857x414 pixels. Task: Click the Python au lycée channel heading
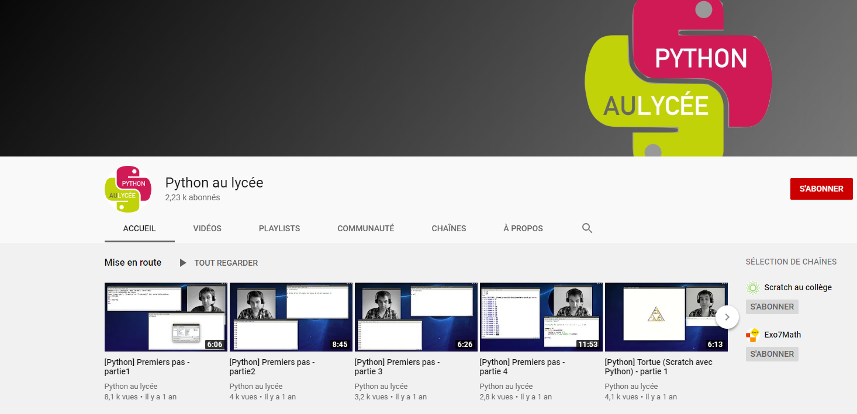click(214, 183)
